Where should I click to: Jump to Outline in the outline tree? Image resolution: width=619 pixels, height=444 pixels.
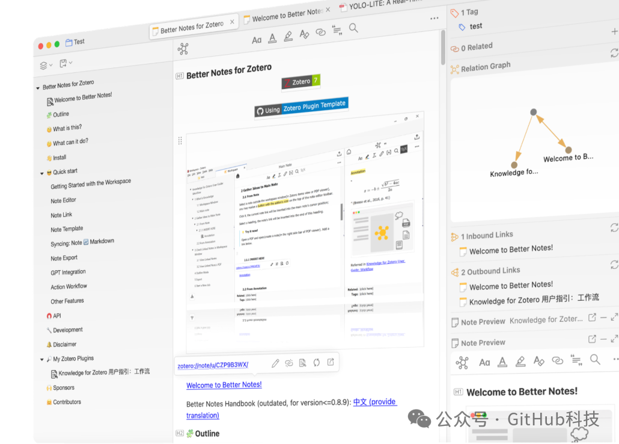tap(61, 115)
